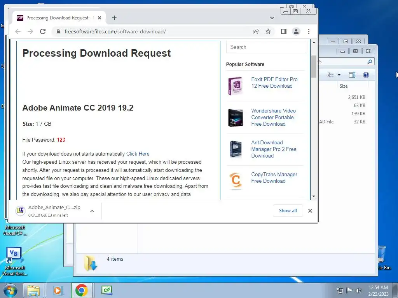This screenshot has width=398, height=298.
Task: Click the 139 KB file size entry
Action: (358, 114)
